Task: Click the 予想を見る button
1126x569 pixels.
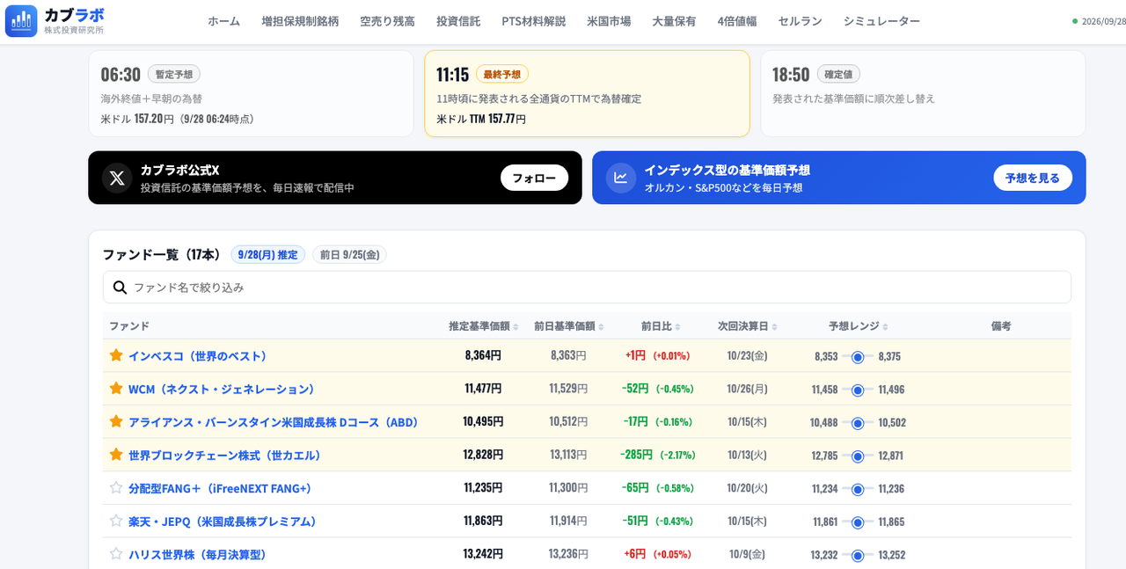Action: tap(1033, 178)
